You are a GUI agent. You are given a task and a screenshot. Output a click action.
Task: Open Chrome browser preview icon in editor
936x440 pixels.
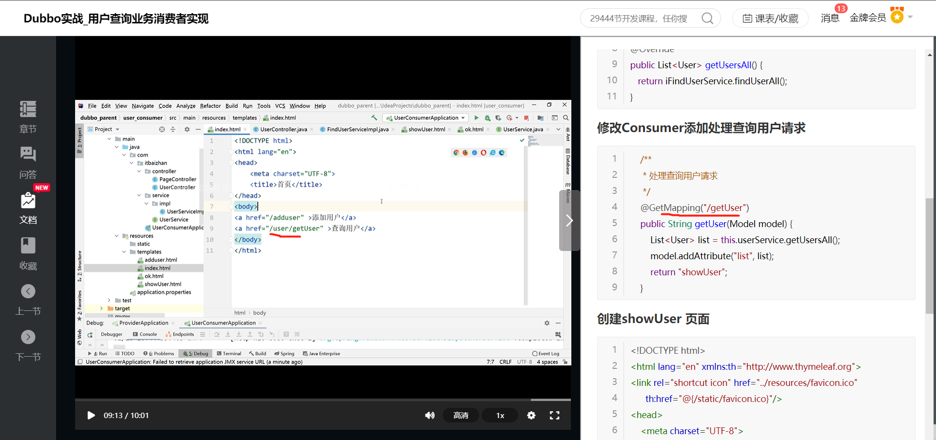[456, 153]
